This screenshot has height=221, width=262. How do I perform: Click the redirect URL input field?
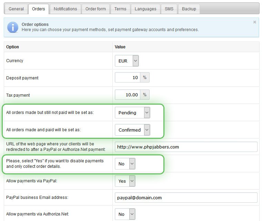186,147
